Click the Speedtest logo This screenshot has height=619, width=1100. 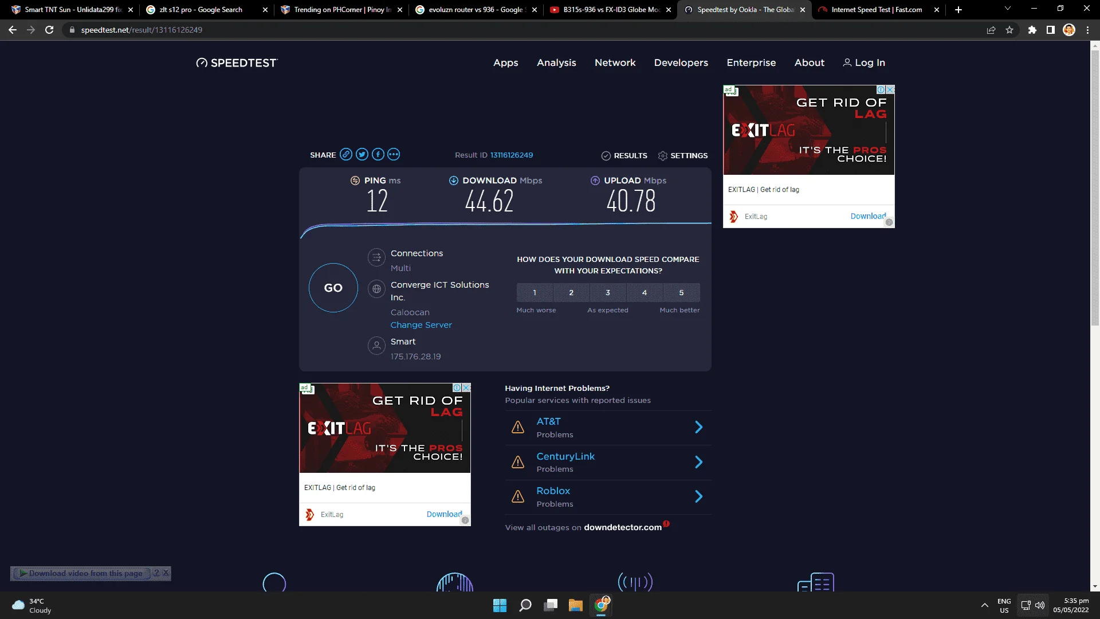coord(237,63)
